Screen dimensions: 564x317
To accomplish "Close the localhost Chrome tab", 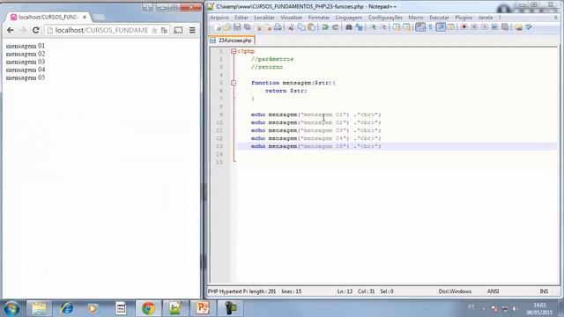I will (85, 18).
